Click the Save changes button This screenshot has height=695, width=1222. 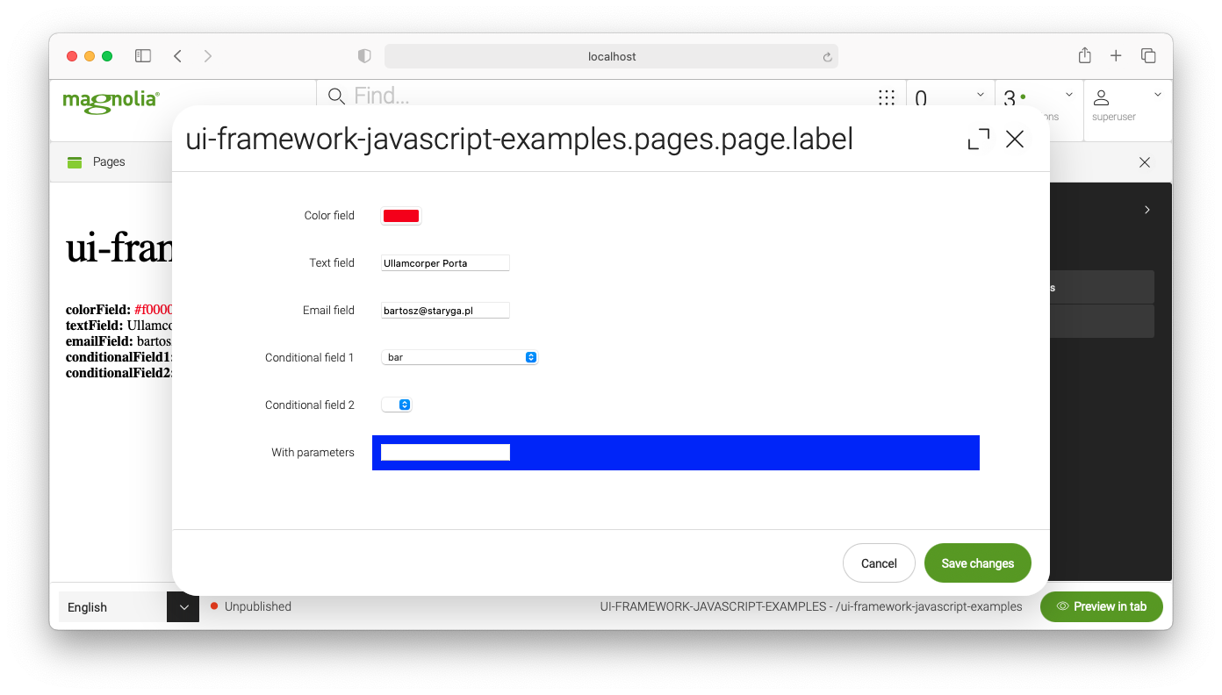tap(977, 562)
